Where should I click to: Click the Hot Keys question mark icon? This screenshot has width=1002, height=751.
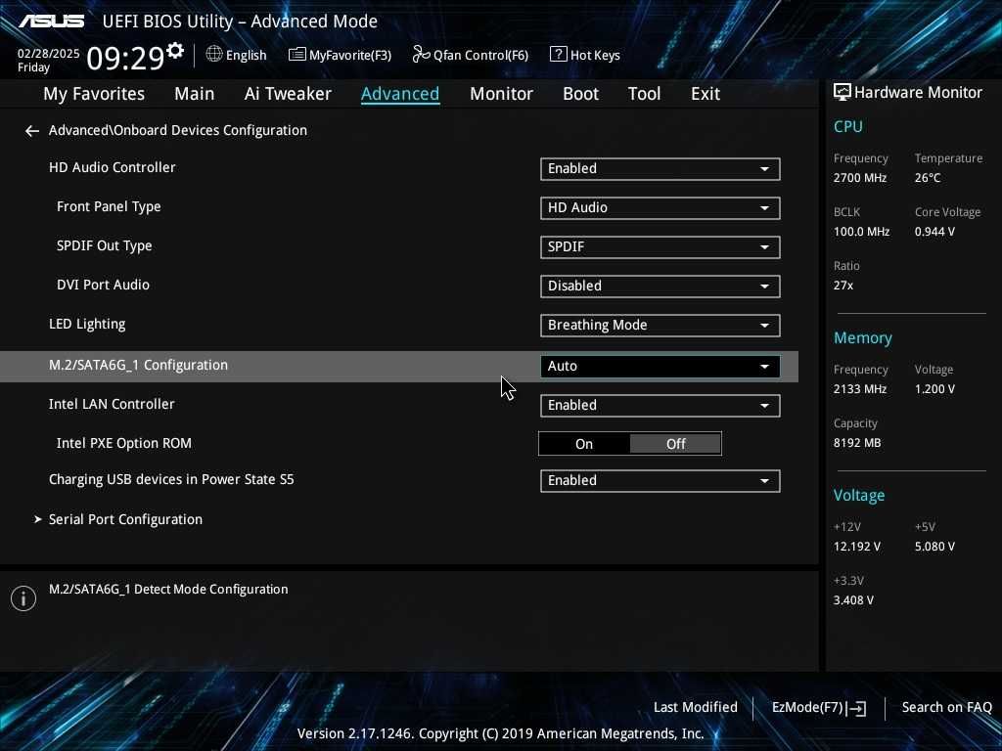pyautogui.click(x=558, y=55)
